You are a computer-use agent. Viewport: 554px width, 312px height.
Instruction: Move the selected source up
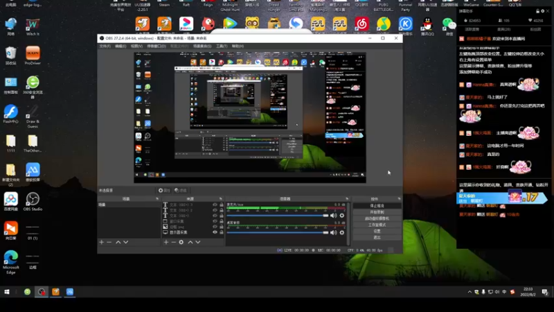pos(190,242)
